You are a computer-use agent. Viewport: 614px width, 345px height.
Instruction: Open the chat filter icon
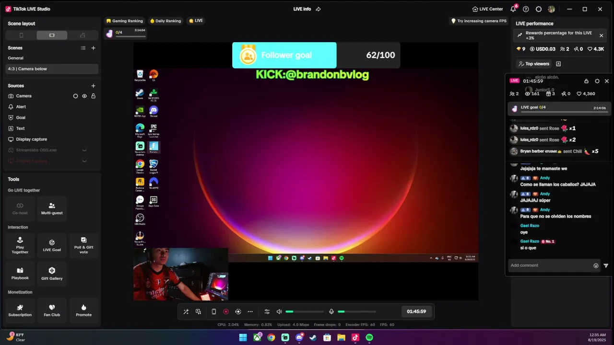pos(606,265)
